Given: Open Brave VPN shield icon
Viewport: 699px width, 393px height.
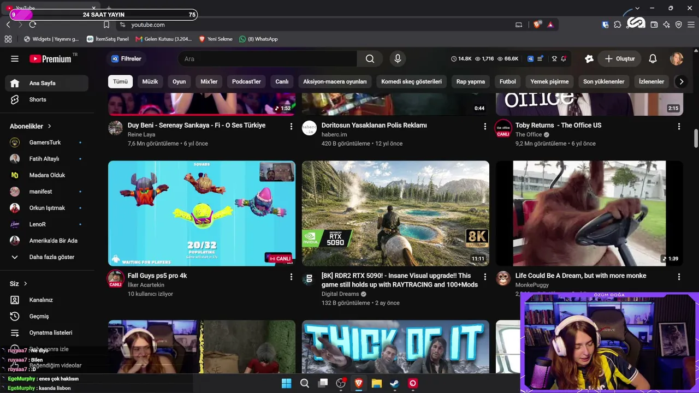Looking at the screenshot, I should (x=679, y=25).
